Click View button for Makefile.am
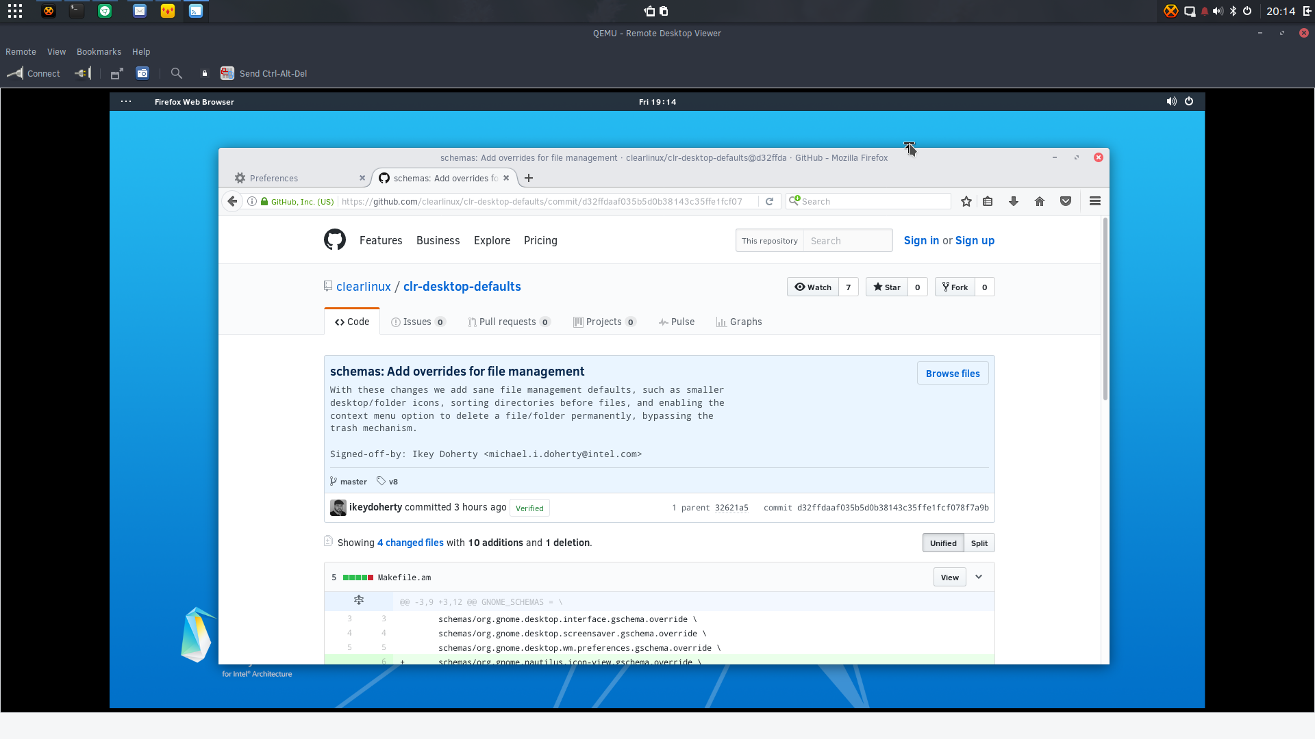Image resolution: width=1315 pixels, height=739 pixels. pyautogui.click(x=949, y=578)
